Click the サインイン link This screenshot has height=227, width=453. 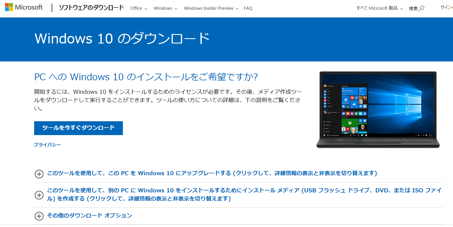[x=447, y=7]
